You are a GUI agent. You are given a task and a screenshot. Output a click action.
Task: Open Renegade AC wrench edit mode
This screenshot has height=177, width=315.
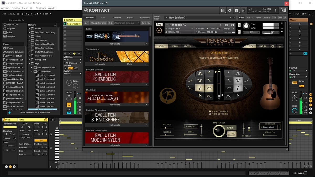tap(159, 25)
